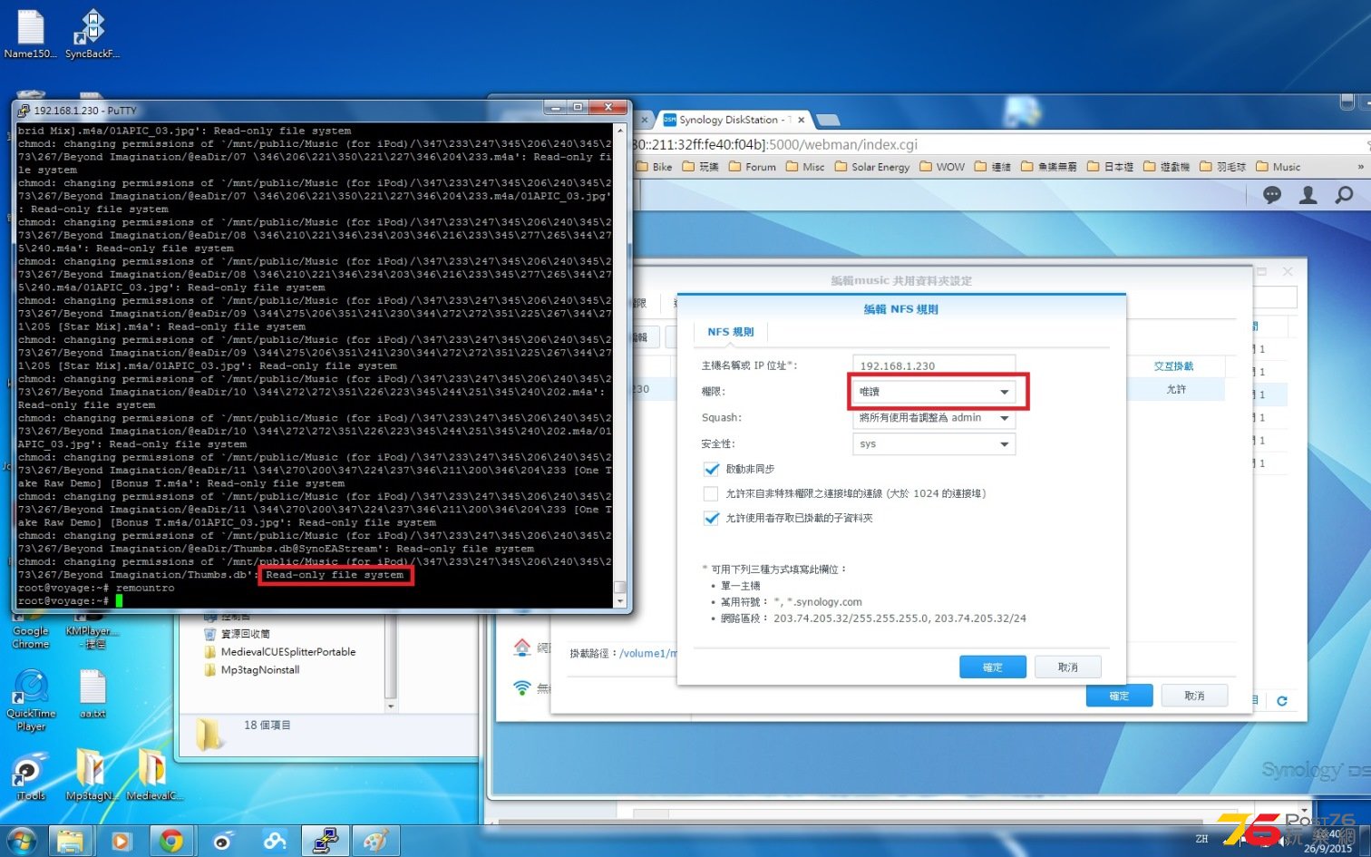Screen dimensions: 1371x857
Task: Click 允許 cell in NFS rule row
Action: click(x=1176, y=389)
